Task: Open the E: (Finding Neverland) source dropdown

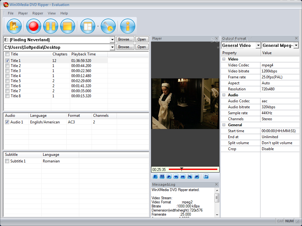Action: click(112, 40)
